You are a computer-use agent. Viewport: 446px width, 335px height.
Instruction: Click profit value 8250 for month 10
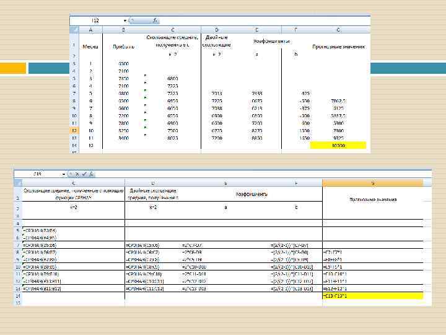tap(123, 130)
